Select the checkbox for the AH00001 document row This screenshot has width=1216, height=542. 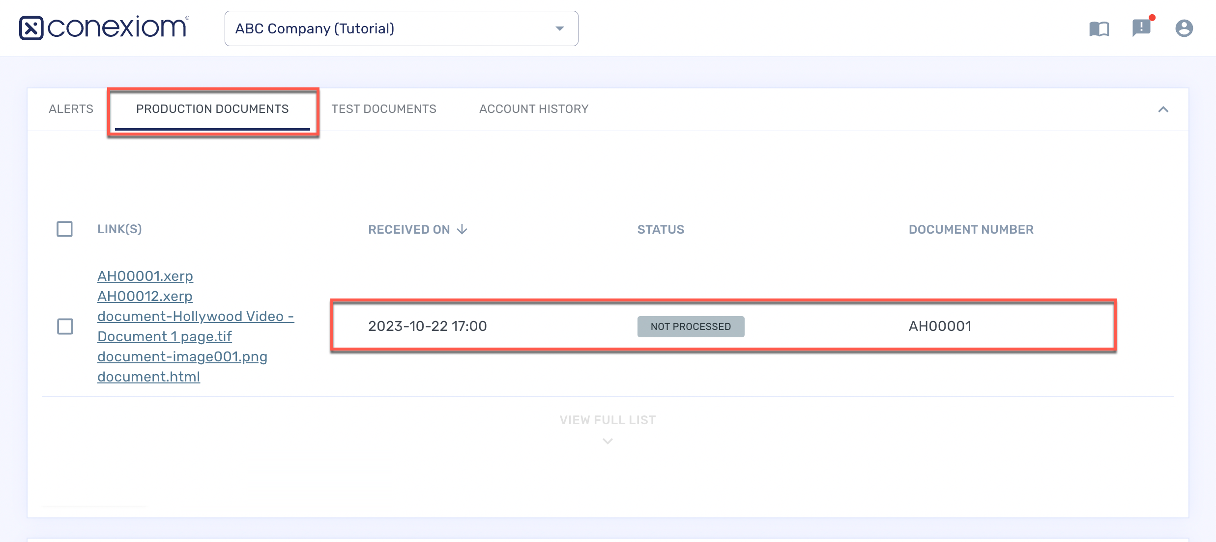(65, 326)
